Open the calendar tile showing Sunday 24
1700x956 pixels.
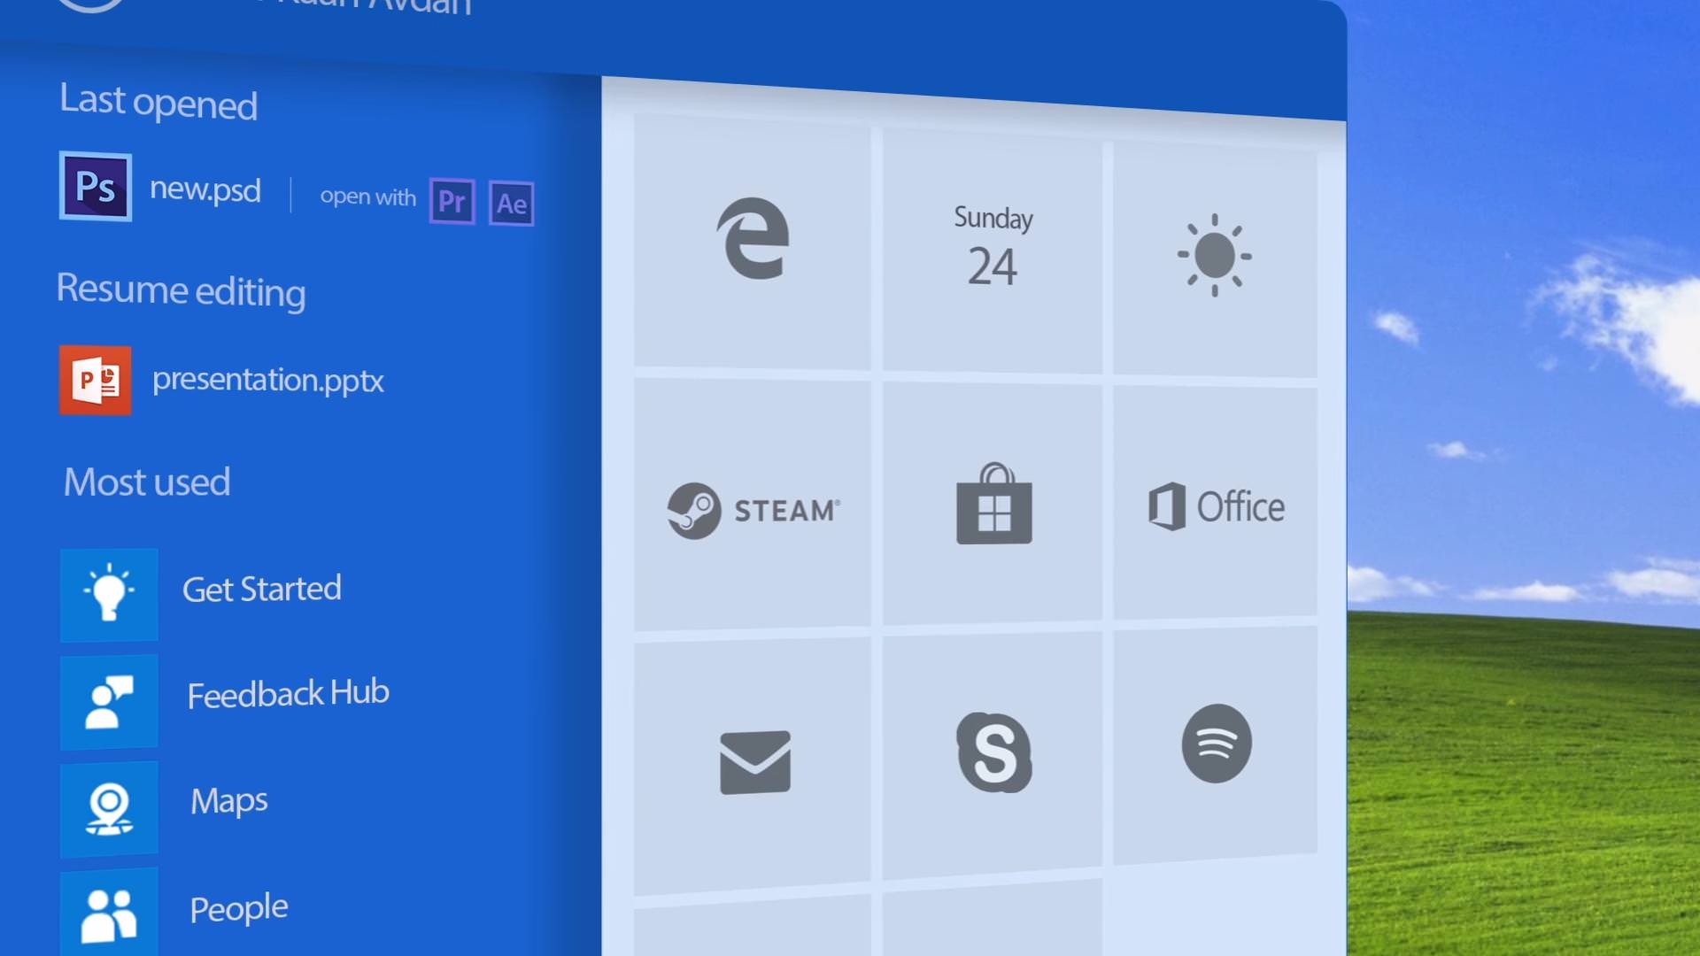click(992, 249)
